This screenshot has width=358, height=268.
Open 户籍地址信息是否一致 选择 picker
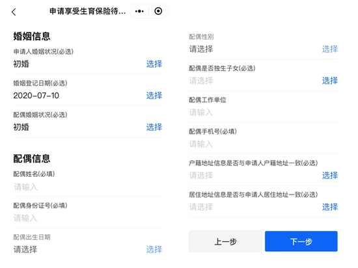pyautogui.click(x=330, y=176)
